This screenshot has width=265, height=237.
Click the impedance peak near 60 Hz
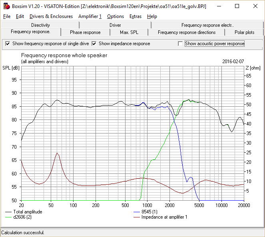(x=57, y=153)
